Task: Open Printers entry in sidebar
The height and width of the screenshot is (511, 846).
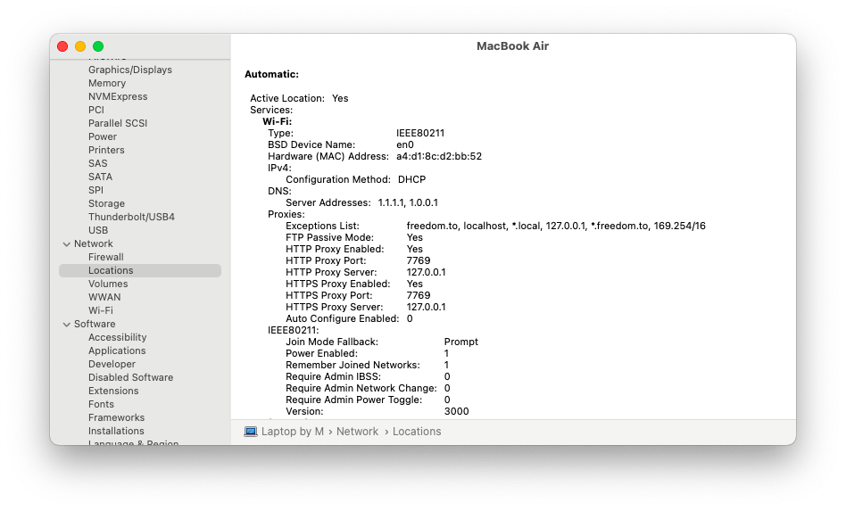Action: [x=106, y=150]
